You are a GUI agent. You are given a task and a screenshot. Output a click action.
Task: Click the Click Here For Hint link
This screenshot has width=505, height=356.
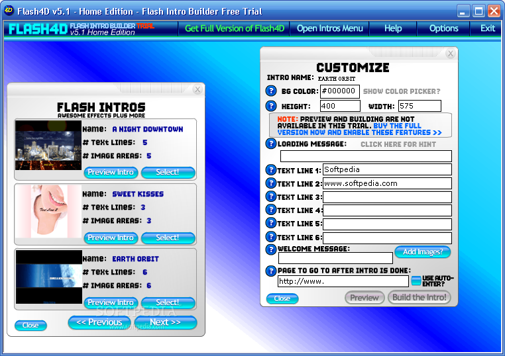click(x=398, y=144)
